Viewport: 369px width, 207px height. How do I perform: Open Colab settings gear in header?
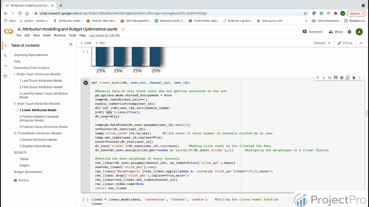(349, 32)
